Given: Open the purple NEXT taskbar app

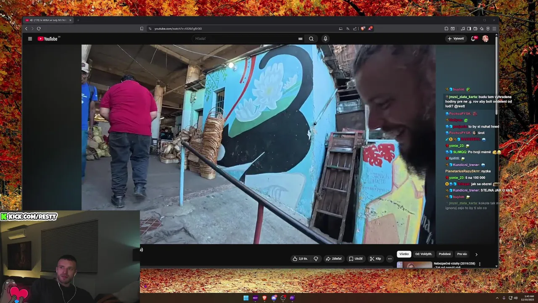Looking at the screenshot, I should (x=255, y=298).
